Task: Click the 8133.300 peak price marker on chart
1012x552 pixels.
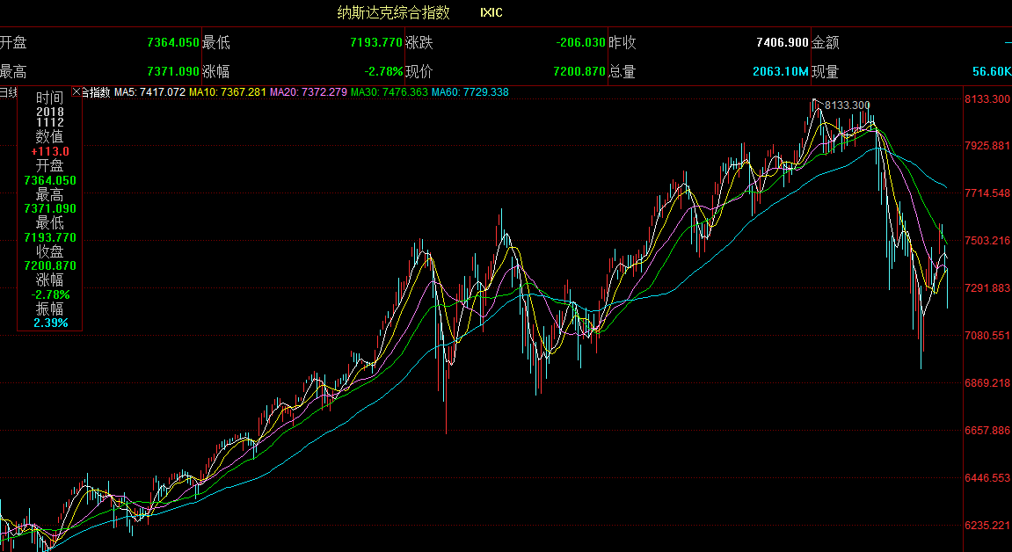Action: click(848, 105)
